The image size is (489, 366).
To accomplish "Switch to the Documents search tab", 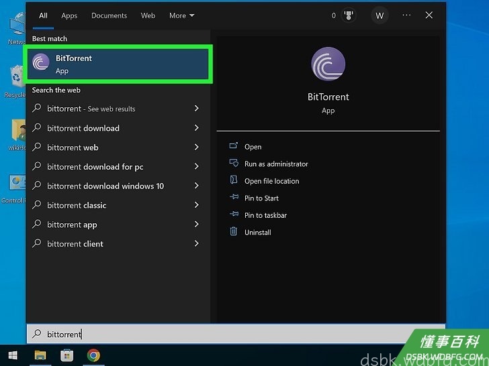I will point(109,15).
